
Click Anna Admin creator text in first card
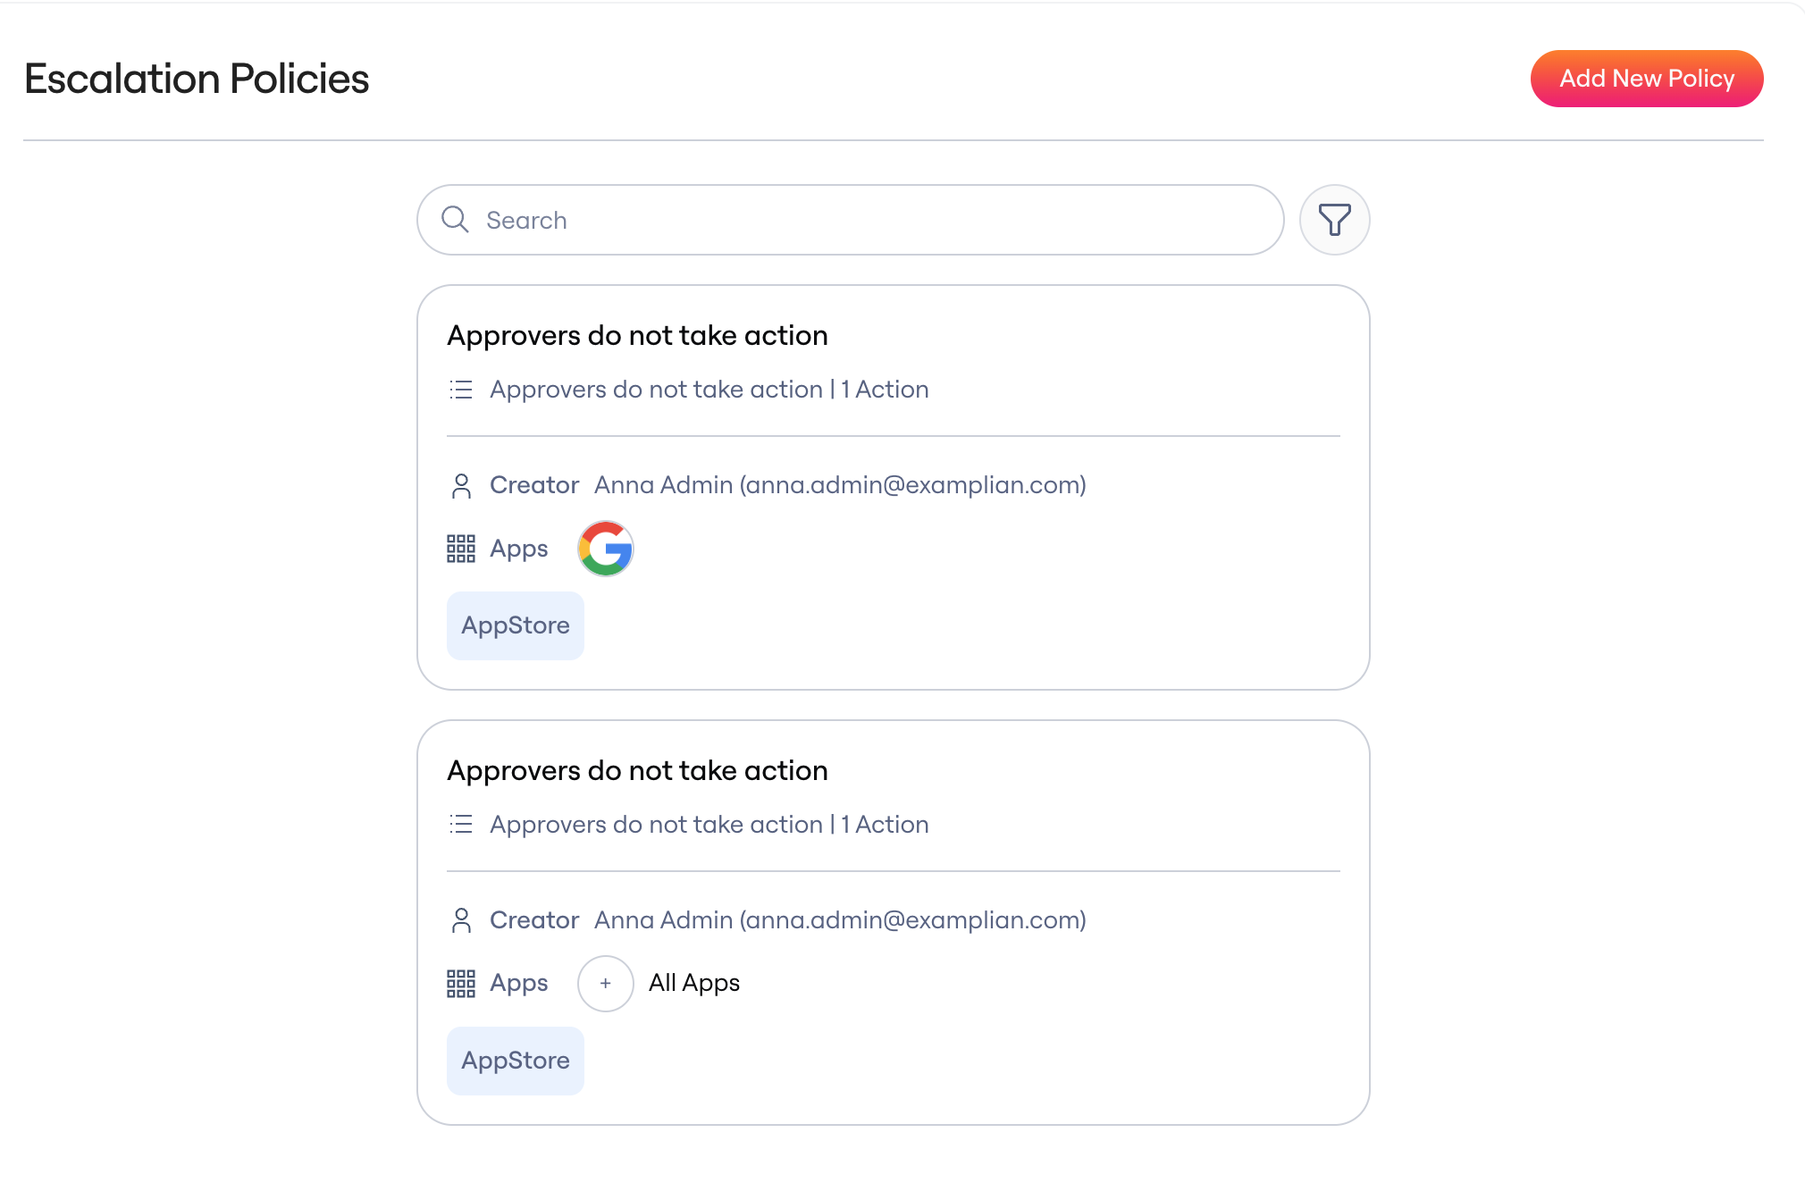point(840,485)
